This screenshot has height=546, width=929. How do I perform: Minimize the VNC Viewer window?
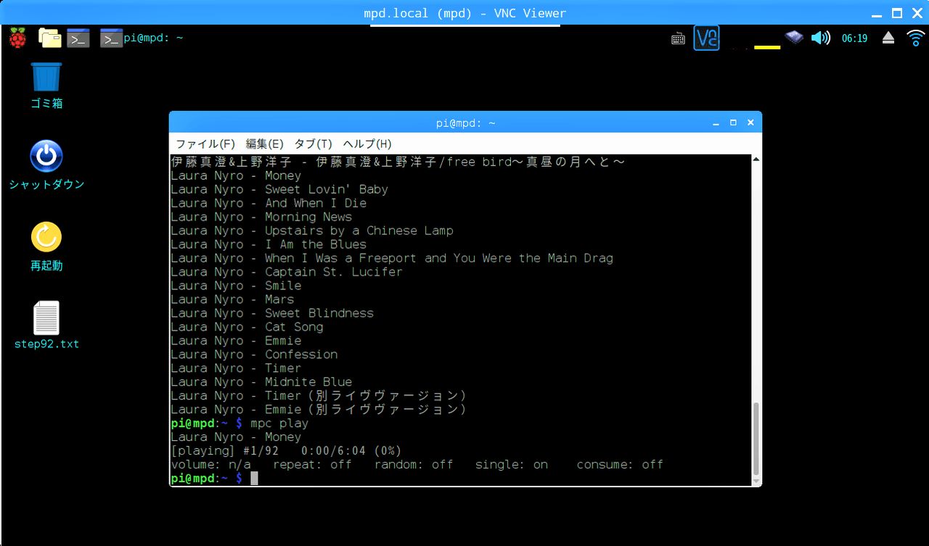tap(877, 13)
